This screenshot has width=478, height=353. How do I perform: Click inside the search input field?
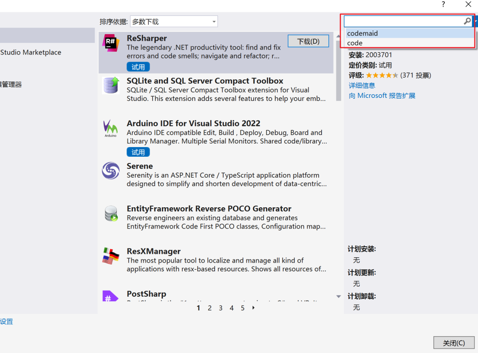click(x=404, y=21)
